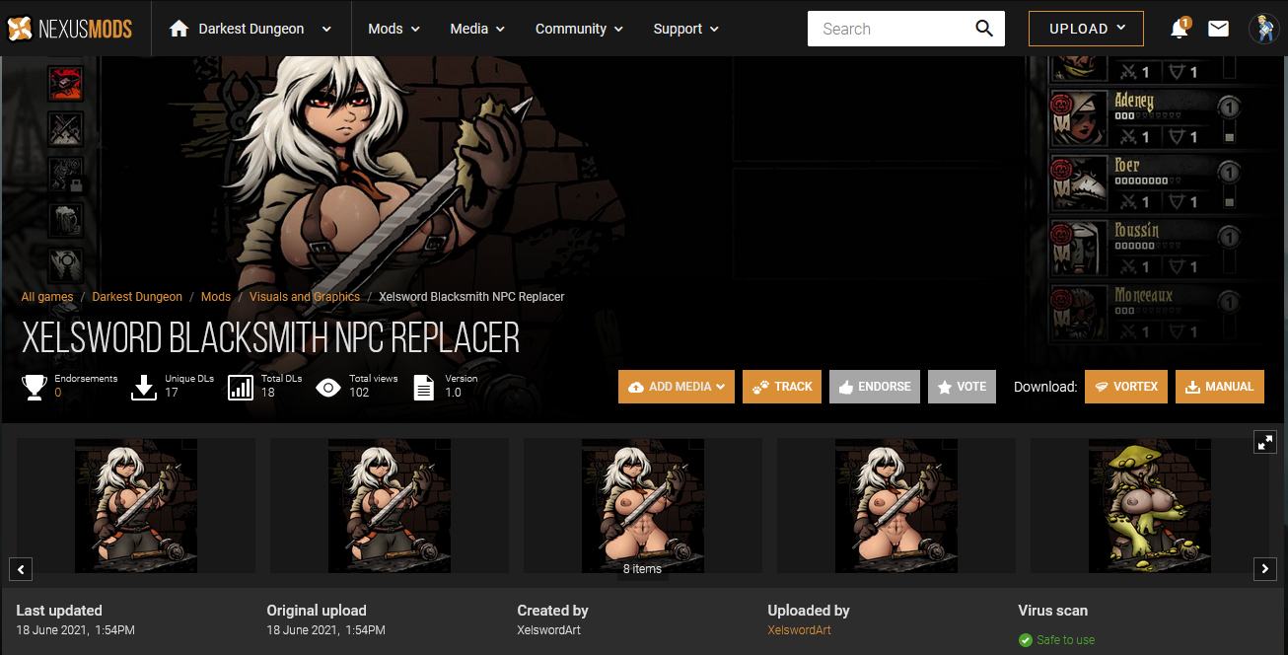Go to Darkest Dungeon breadcrumb link
Screen dimensions: 1288x655
click(137, 297)
